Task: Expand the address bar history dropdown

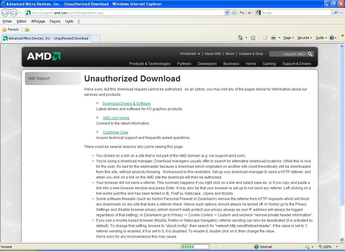Action: pos(227,13)
